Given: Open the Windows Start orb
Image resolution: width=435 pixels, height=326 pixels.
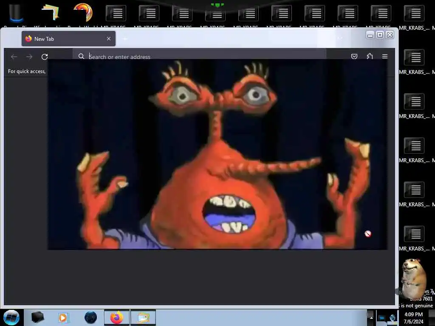Looking at the screenshot, I should tap(11, 318).
